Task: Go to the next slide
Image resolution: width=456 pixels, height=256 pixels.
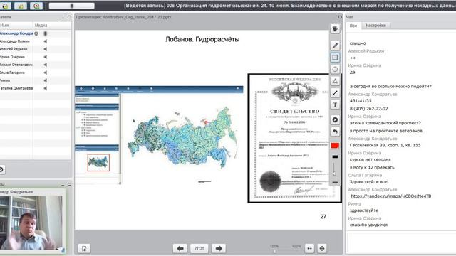Action: coord(219,248)
